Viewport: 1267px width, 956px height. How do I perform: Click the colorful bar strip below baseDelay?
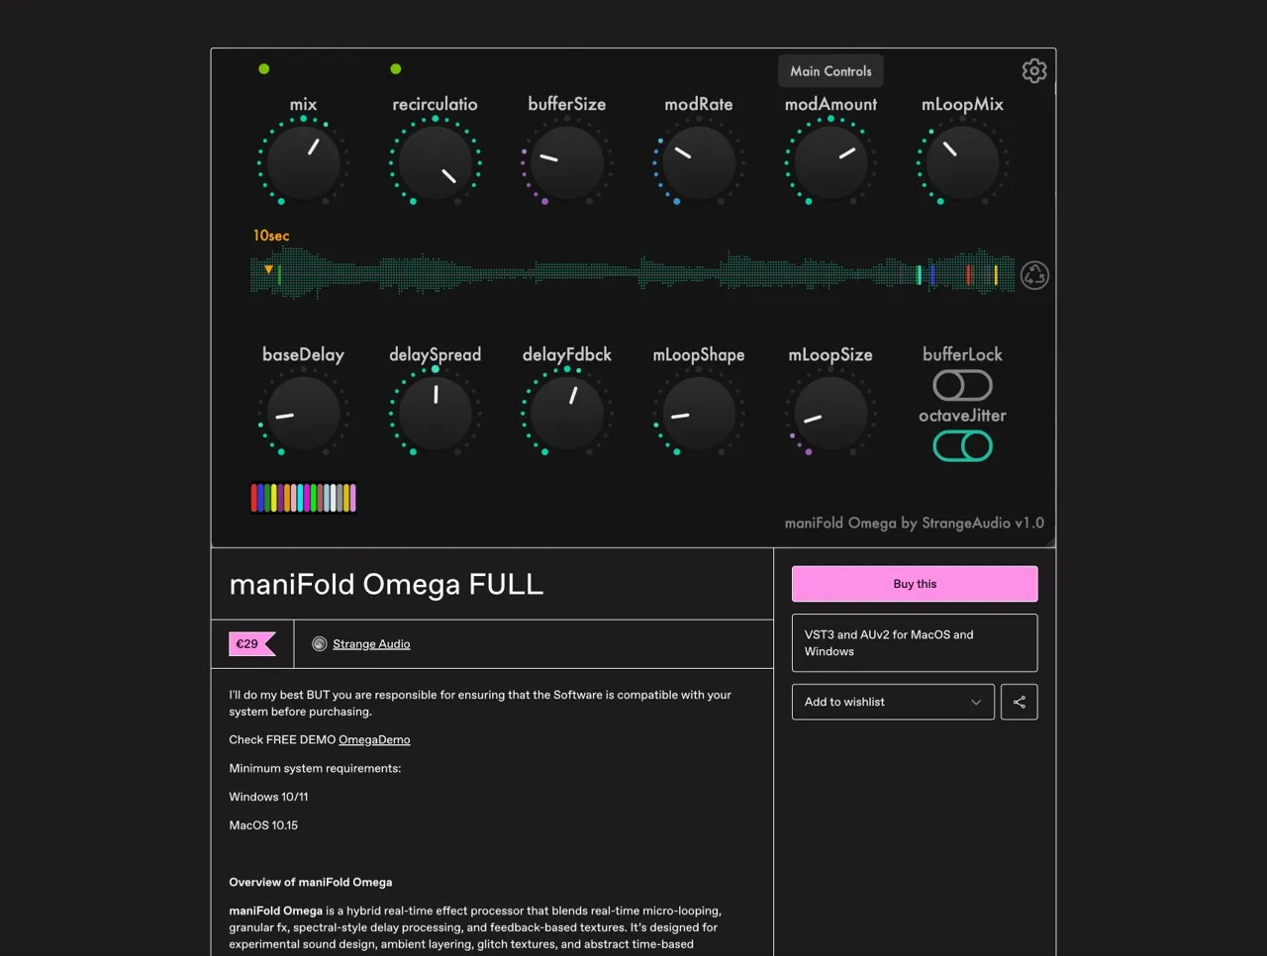click(303, 497)
